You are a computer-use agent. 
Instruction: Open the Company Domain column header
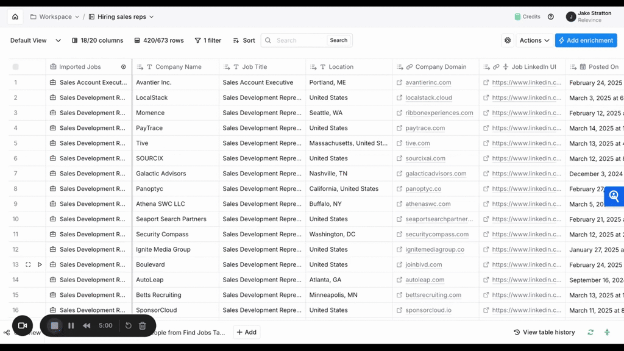coord(436,67)
